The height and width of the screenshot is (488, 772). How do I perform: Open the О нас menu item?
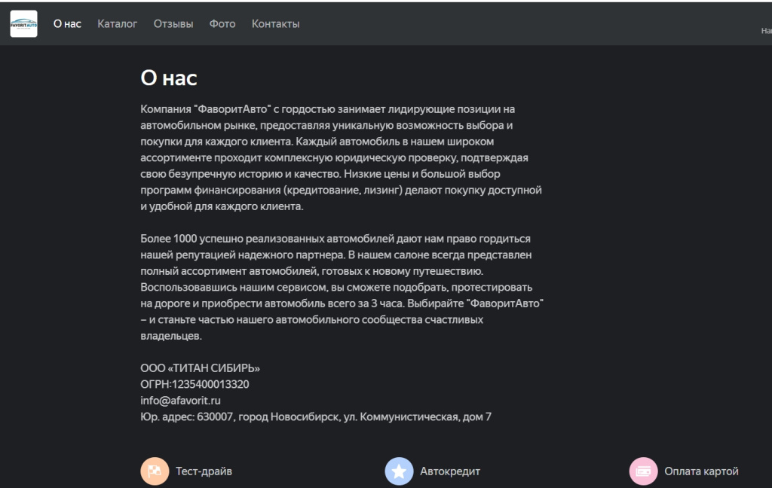click(x=66, y=23)
